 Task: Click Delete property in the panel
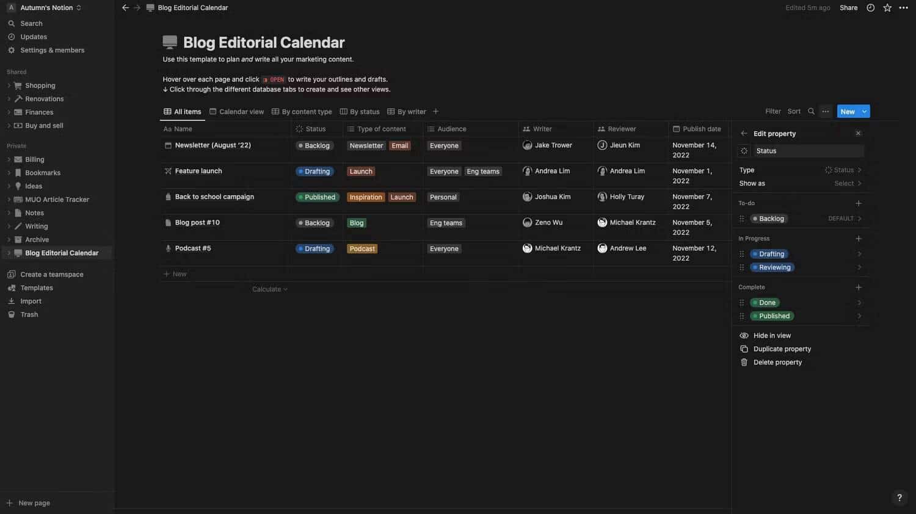coord(777,363)
